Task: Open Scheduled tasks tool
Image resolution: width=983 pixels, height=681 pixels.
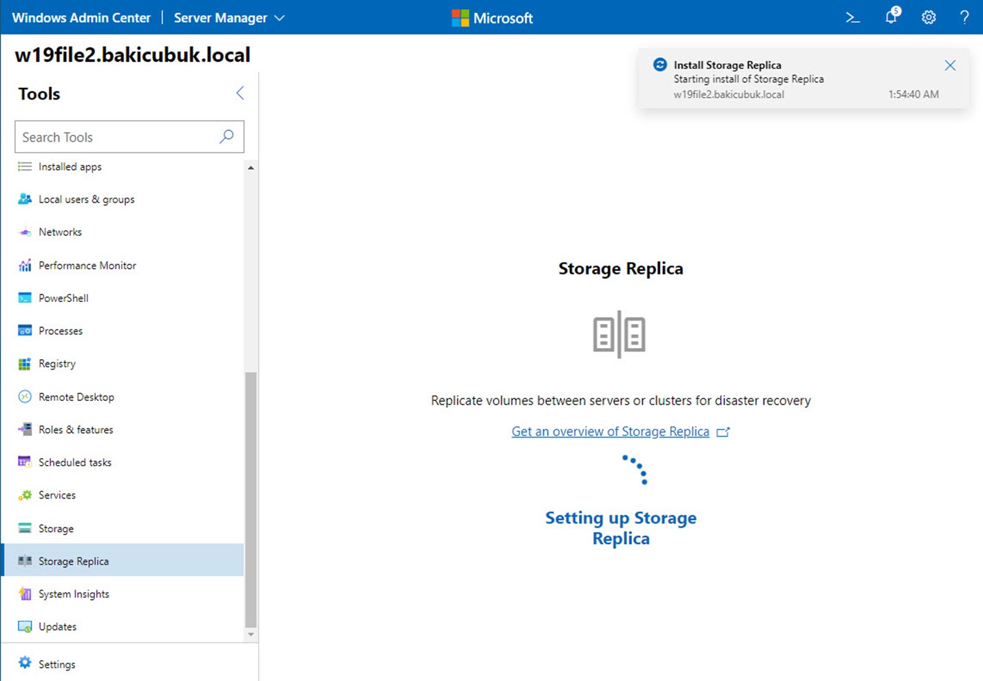Action: tap(75, 462)
